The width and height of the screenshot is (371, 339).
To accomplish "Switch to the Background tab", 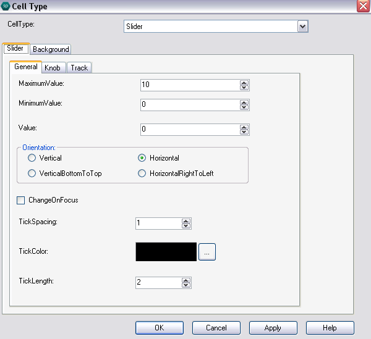I will [x=51, y=49].
